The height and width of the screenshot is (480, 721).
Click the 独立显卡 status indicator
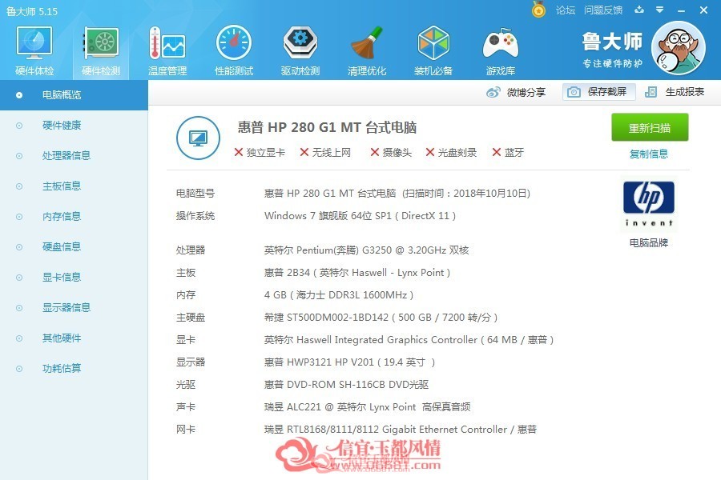pos(260,153)
